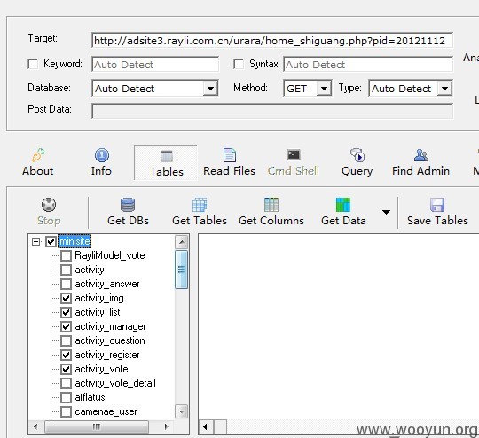Uncheck the activity_vote table
The width and height of the screenshot is (479, 438).
(x=66, y=369)
